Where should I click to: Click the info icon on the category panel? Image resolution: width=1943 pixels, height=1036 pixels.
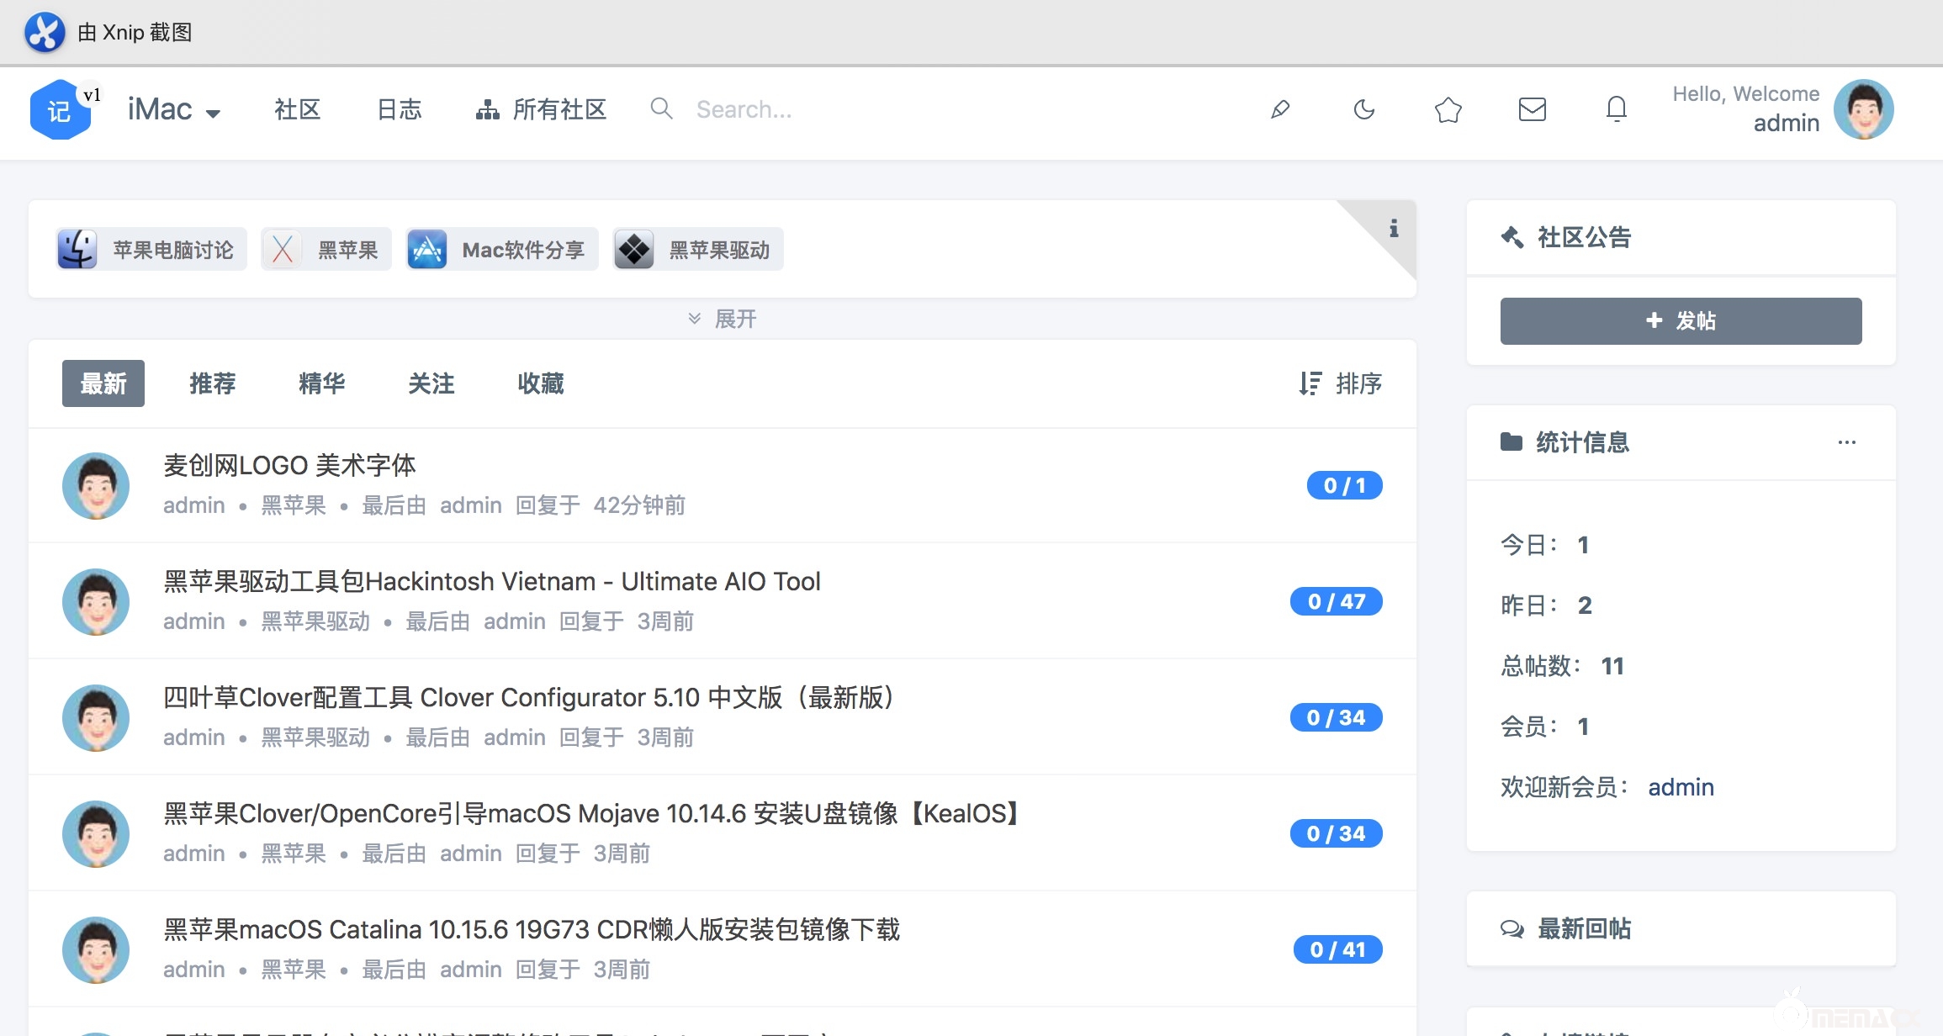[x=1395, y=229]
